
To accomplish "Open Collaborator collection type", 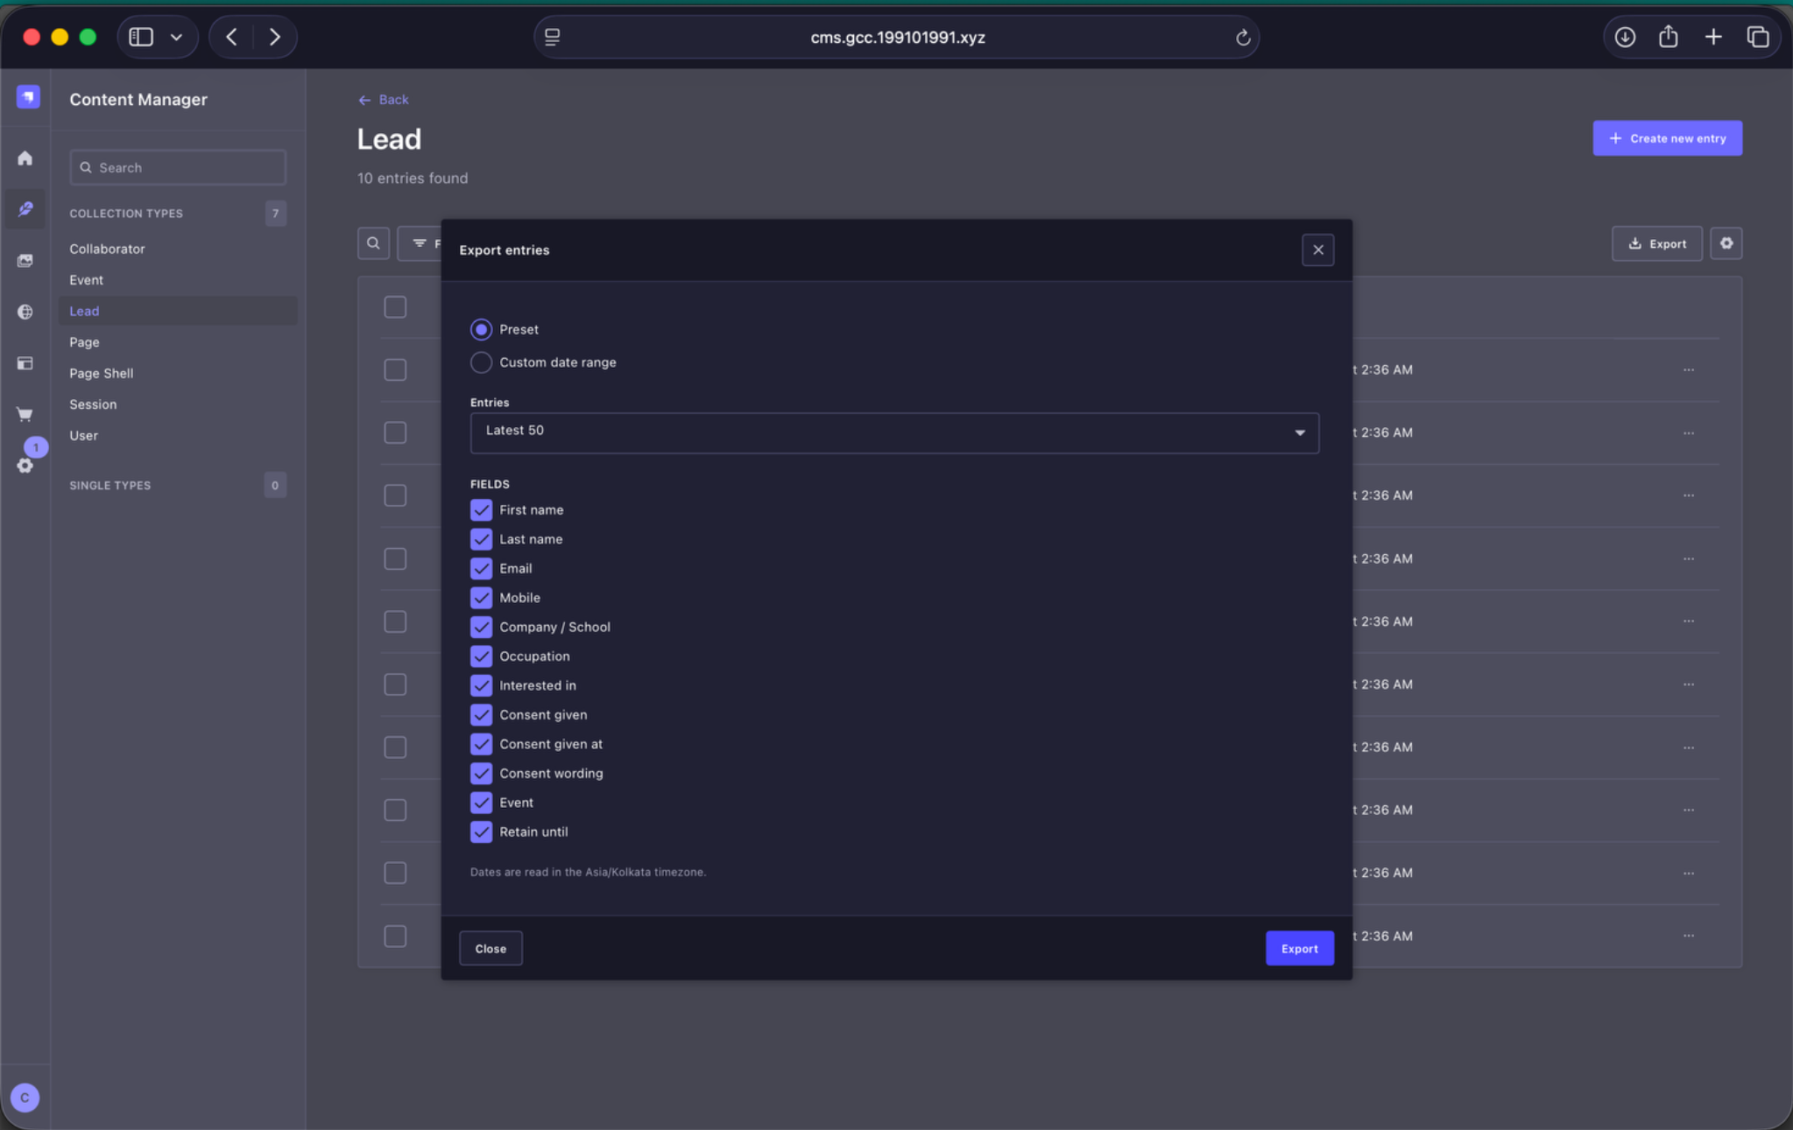I will click(x=107, y=249).
